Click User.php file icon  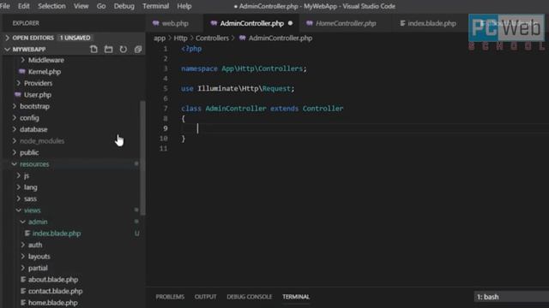(18, 95)
